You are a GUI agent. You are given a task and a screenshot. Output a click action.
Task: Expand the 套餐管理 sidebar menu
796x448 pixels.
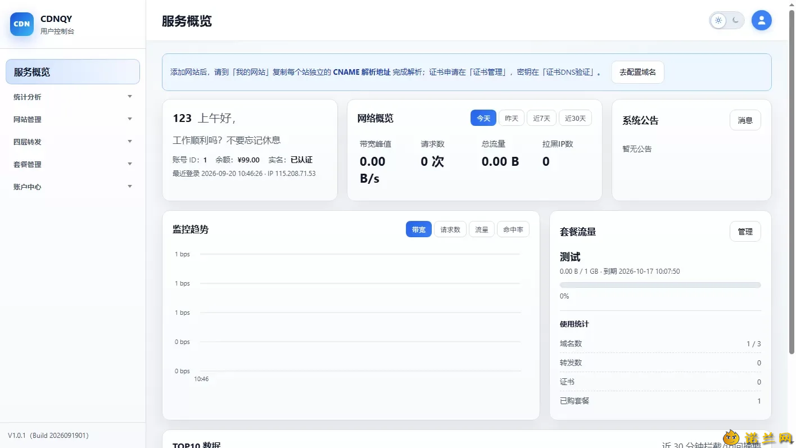tap(73, 164)
